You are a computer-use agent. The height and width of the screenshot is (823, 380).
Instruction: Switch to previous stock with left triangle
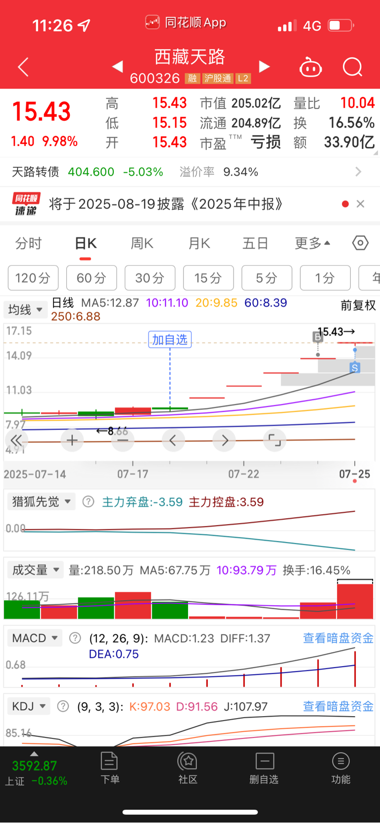(117, 66)
